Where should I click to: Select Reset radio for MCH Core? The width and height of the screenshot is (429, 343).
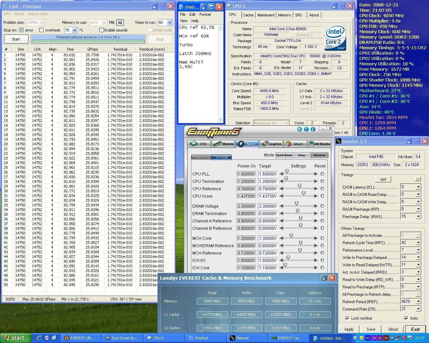pos(322,238)
